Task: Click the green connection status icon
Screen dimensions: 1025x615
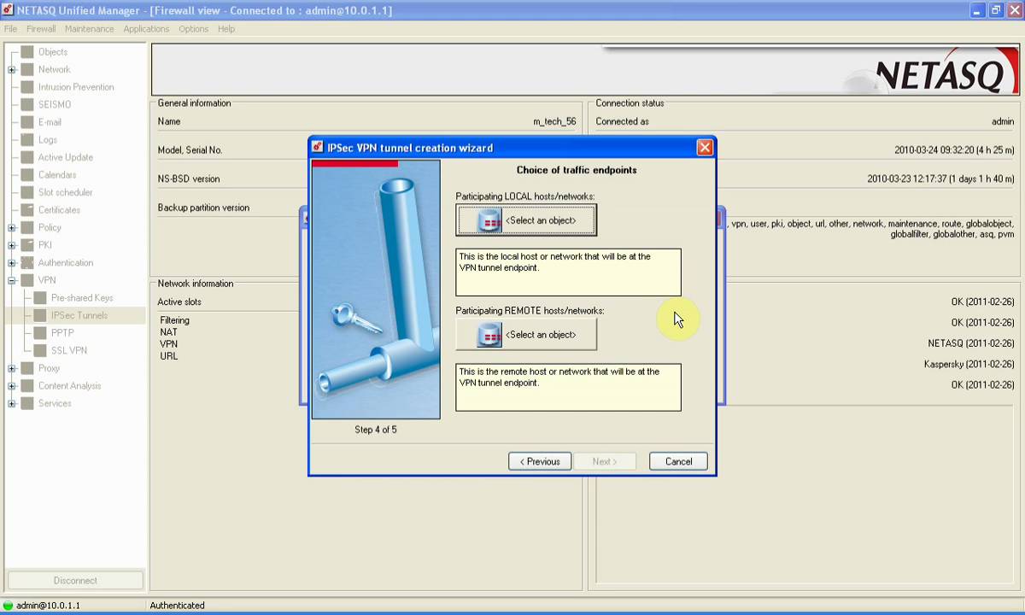Action: [x=8, y=606]
